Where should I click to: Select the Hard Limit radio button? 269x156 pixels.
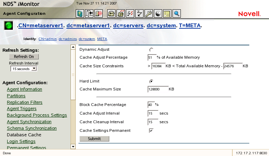[x=151, y=81]
